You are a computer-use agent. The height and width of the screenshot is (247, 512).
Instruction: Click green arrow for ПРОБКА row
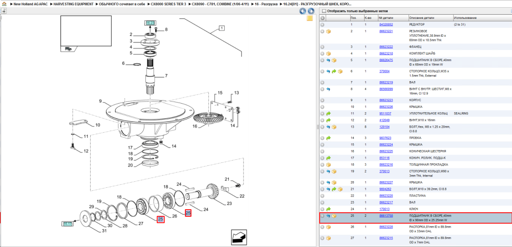328,138
